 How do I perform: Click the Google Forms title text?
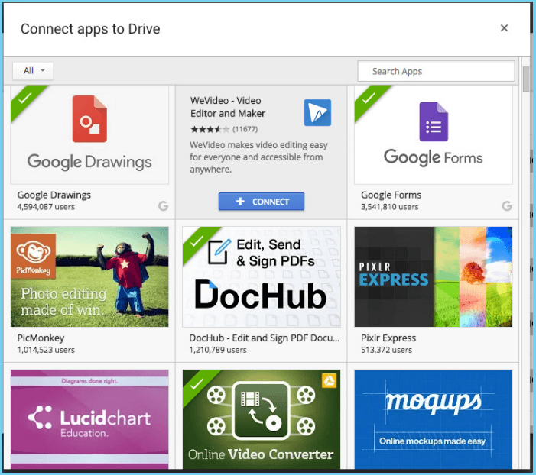point(391,195)
